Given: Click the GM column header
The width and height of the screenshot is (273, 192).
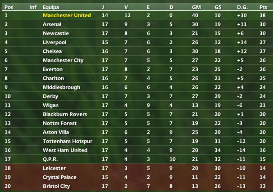Looking at the screenshot, I should coord(196,7).
